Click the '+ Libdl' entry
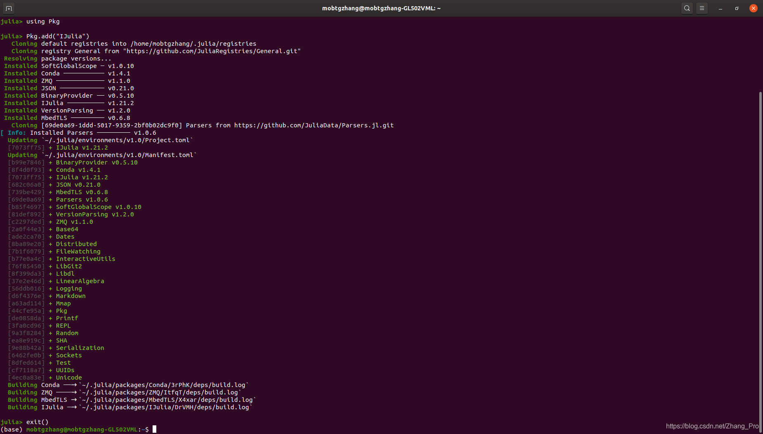The width and height of the screenshot is (763, 434). [61, 274]
